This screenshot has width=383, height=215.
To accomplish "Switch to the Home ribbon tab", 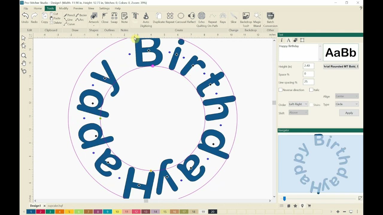I will pyautogui.click(x=38, y=8).
